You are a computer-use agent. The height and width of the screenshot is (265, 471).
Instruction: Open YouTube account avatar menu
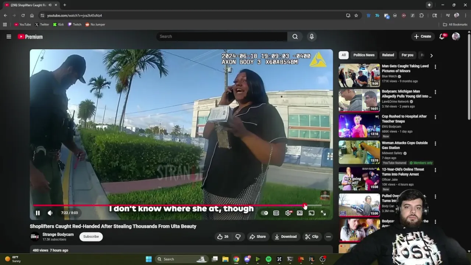[x=456, y=36]
